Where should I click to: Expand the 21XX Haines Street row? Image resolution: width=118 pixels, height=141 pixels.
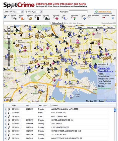[5, 127]
